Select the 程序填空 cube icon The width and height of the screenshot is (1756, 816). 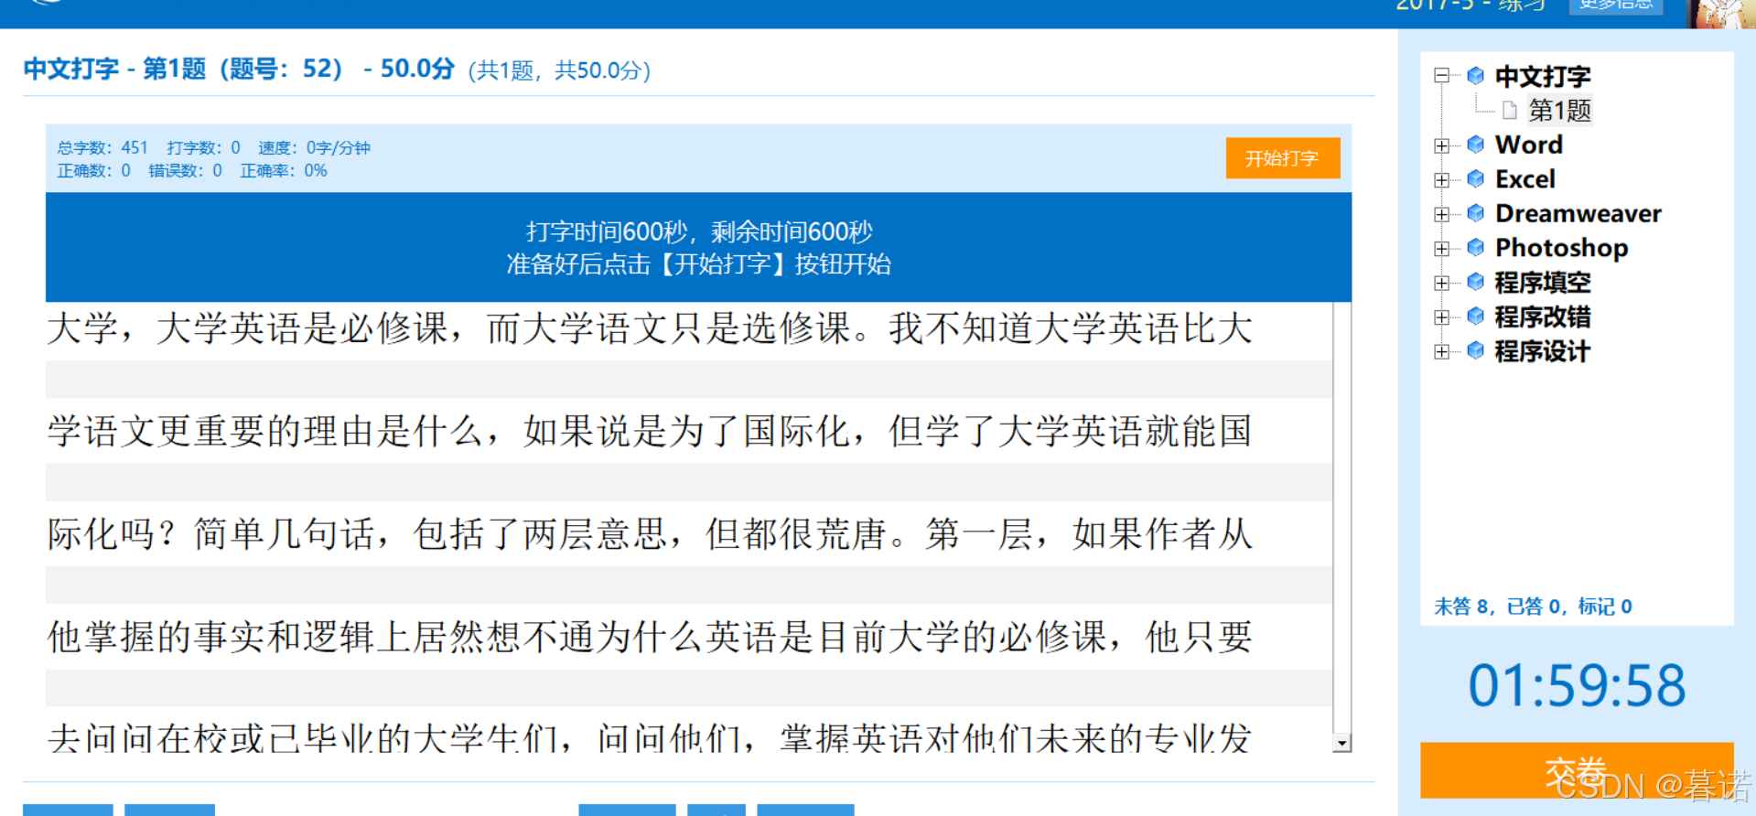coord(1475,282)
